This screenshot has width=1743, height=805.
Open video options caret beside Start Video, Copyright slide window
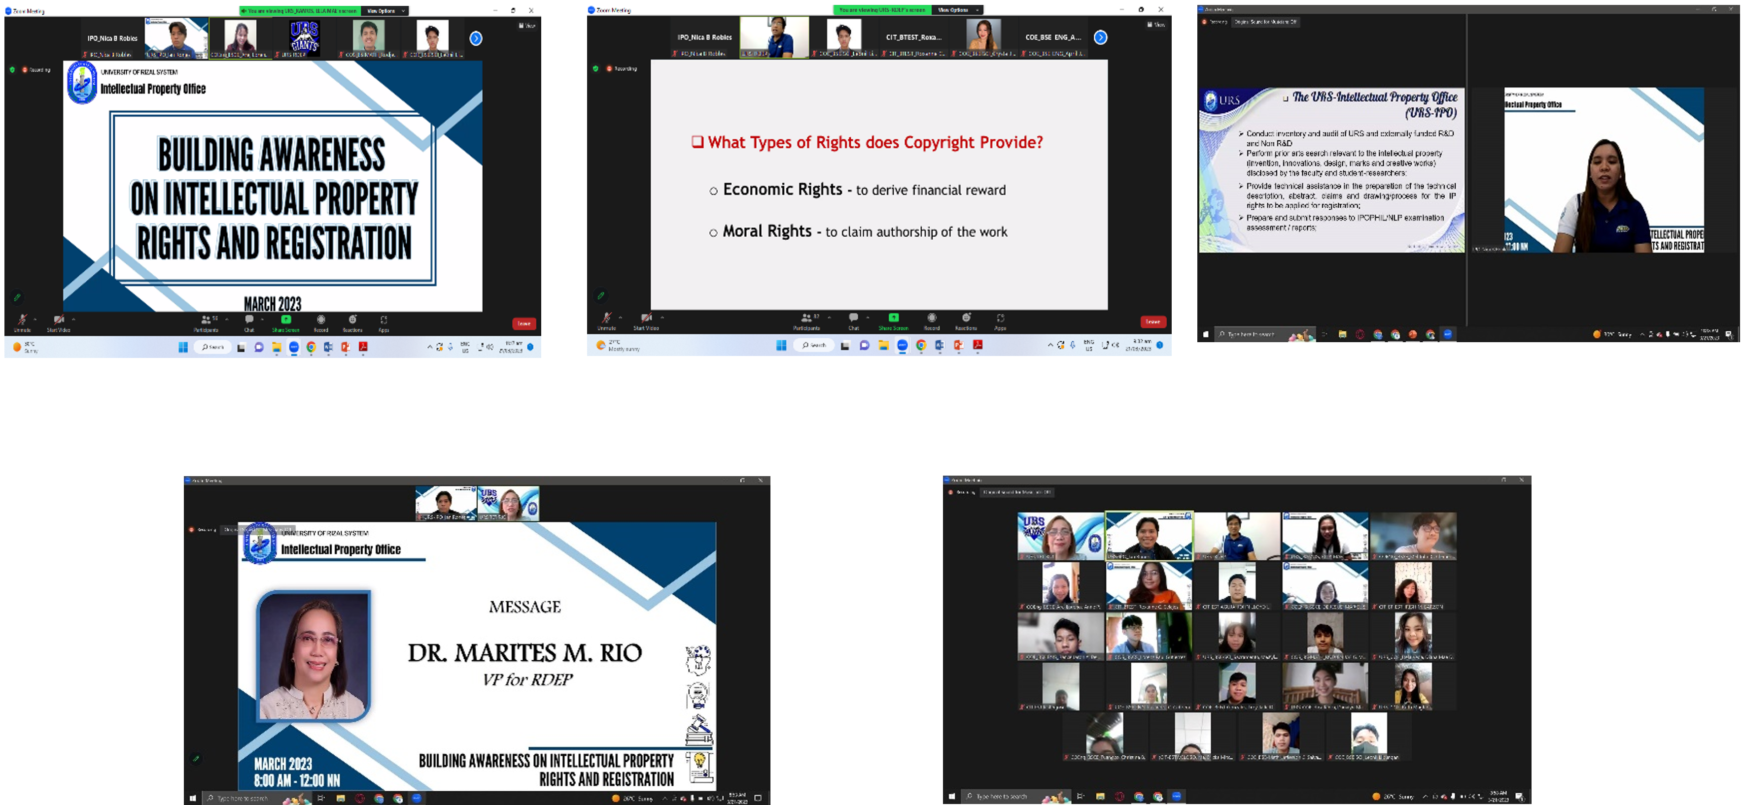click(662, 317)
